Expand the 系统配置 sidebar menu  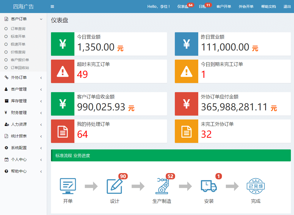(23, 148)
